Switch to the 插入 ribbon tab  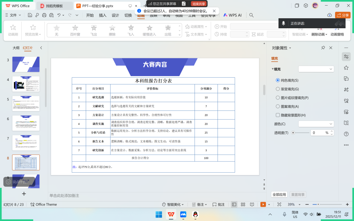click(103, 15)
